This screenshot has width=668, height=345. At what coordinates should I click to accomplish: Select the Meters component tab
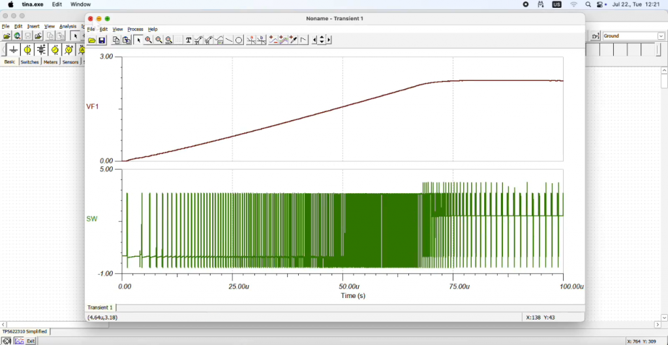50,62
